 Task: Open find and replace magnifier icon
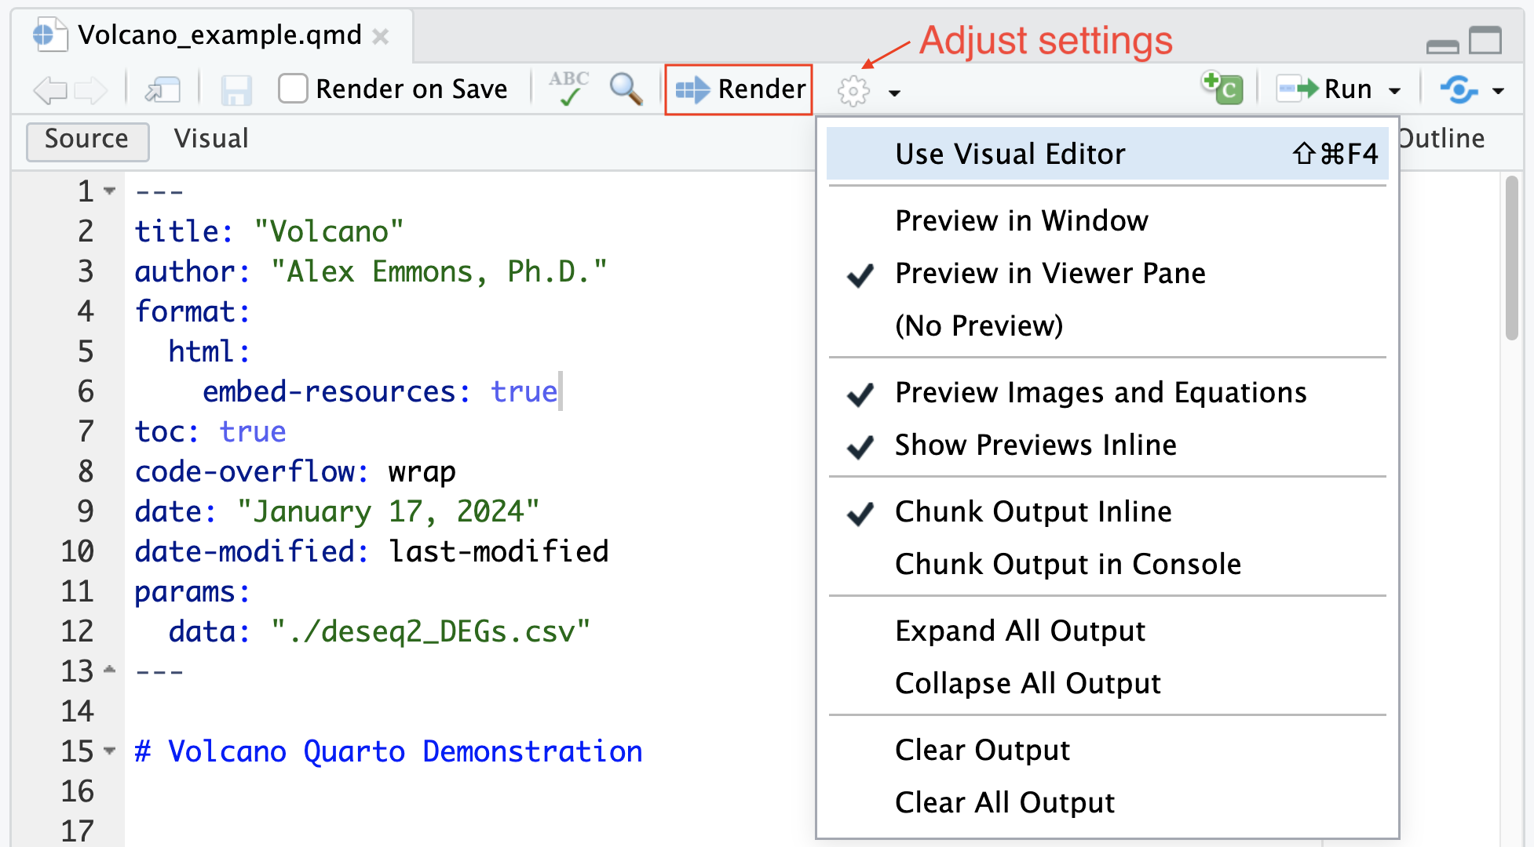pyautogui.click(x=626, y=89)
